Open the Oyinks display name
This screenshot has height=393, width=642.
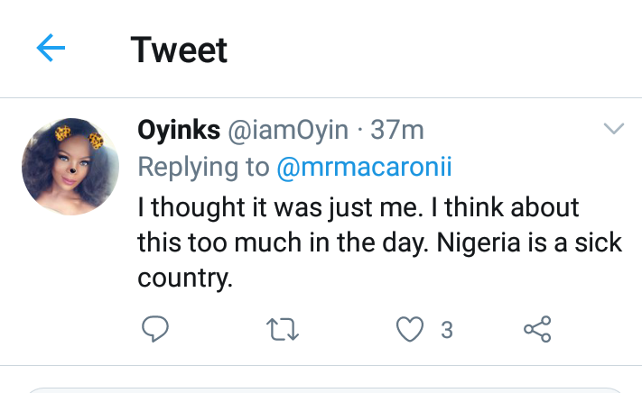[178, 131]
